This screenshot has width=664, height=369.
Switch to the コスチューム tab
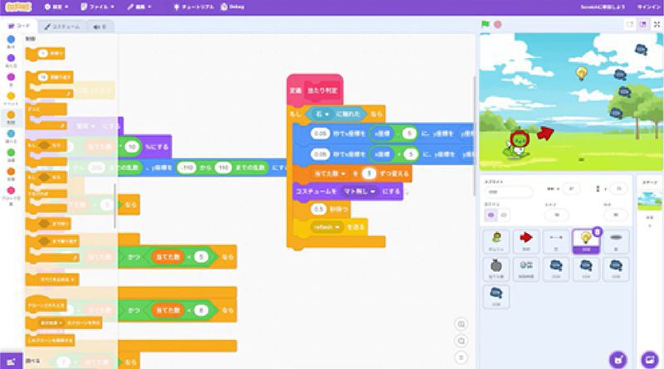(x=62, y=27)
